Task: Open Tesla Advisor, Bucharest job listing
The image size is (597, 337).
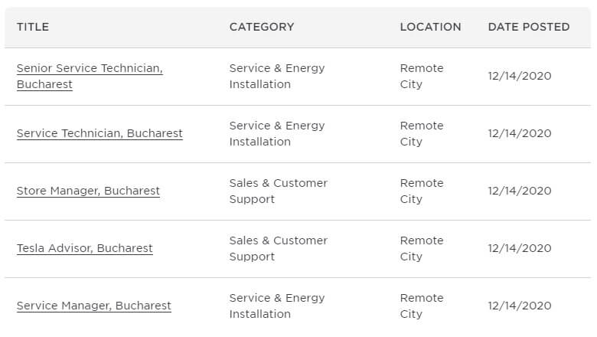Action: click(84, 248)
